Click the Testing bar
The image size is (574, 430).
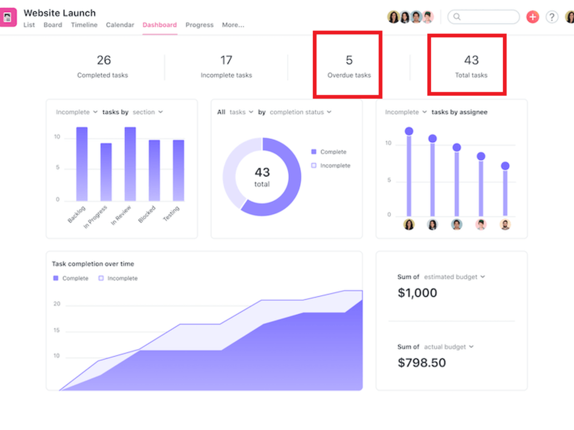point(179,170)
